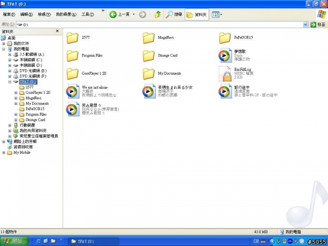328x246 pixels.
Task: Open the Back button history dropdown arrow
Action: coord(134,14)
